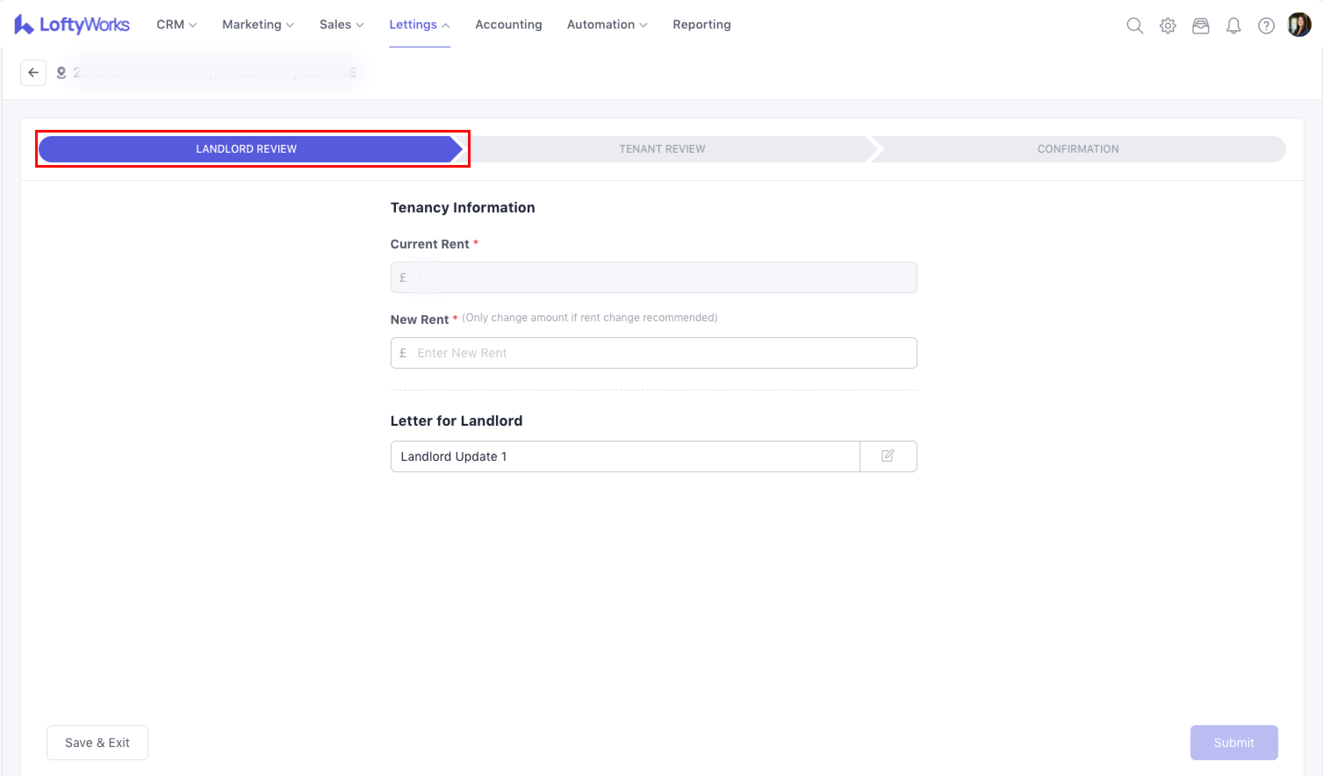Click the LoftyWorks logo
The width and height of the screenshot is (1323, 776).
point(72,25)
